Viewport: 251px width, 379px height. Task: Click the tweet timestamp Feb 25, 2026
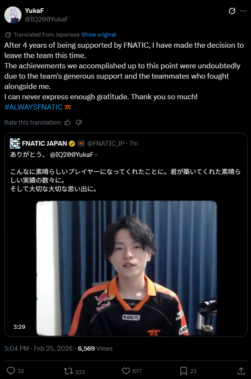pos(38,348)
